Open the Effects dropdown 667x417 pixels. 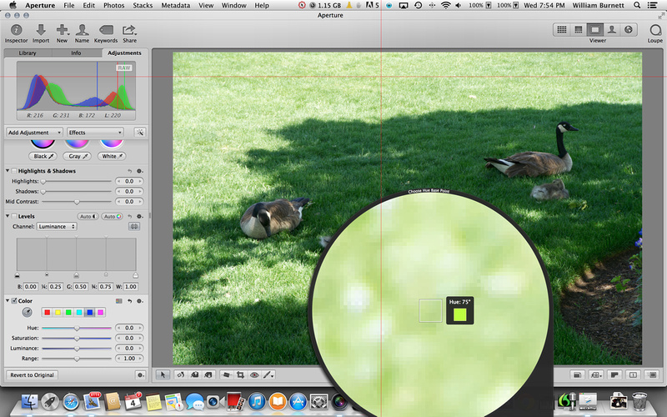[95, 133]
